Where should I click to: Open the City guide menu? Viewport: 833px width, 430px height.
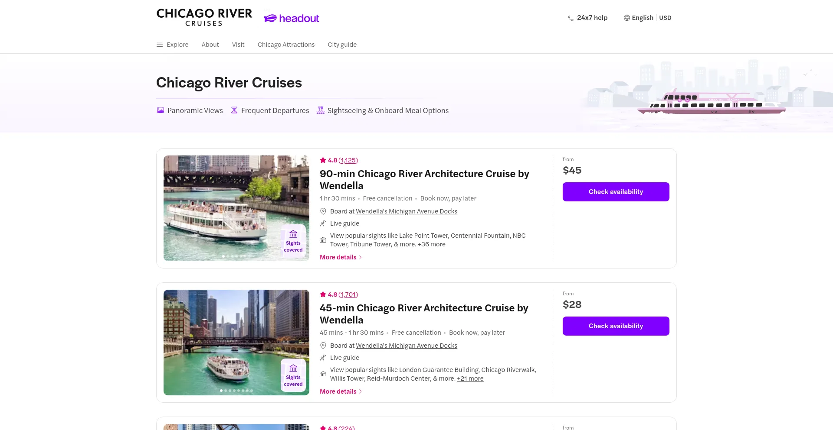(x=342, y=45)
